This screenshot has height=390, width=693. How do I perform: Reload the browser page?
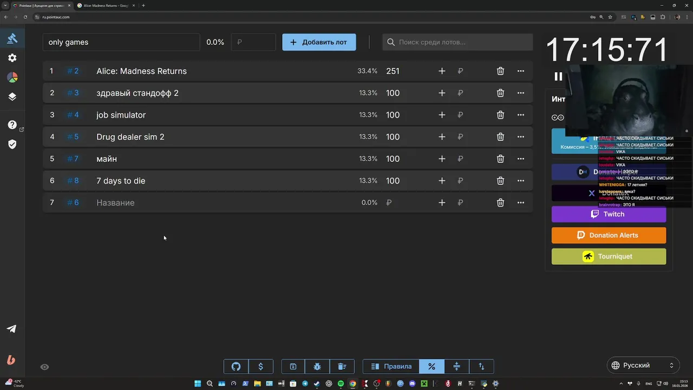25,17
